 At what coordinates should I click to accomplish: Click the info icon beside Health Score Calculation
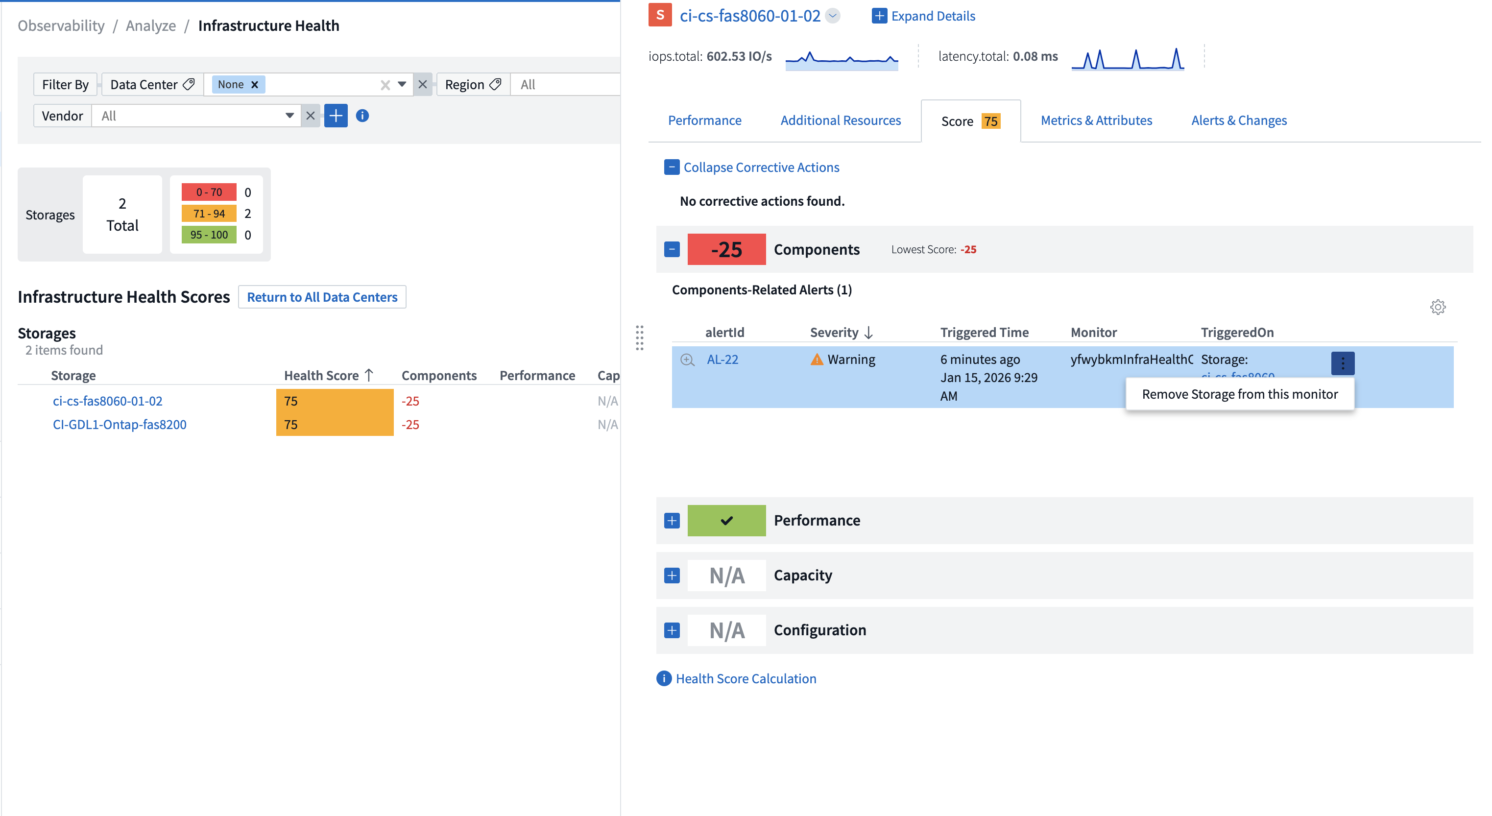(663, 678)
